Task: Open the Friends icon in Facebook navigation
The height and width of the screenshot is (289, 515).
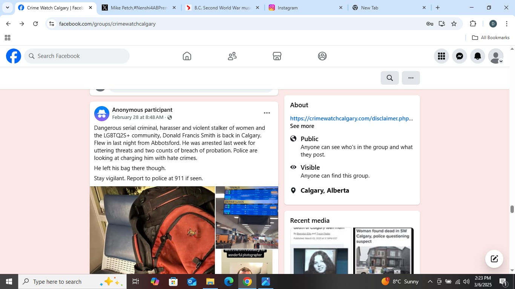Action: [232, 56]
